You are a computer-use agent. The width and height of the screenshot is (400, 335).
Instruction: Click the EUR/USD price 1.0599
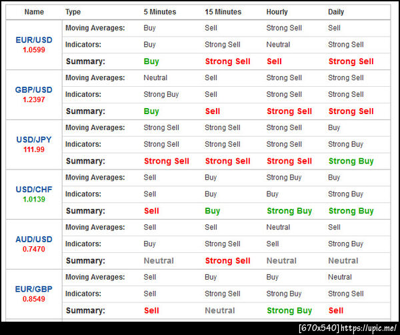(34, 50)
